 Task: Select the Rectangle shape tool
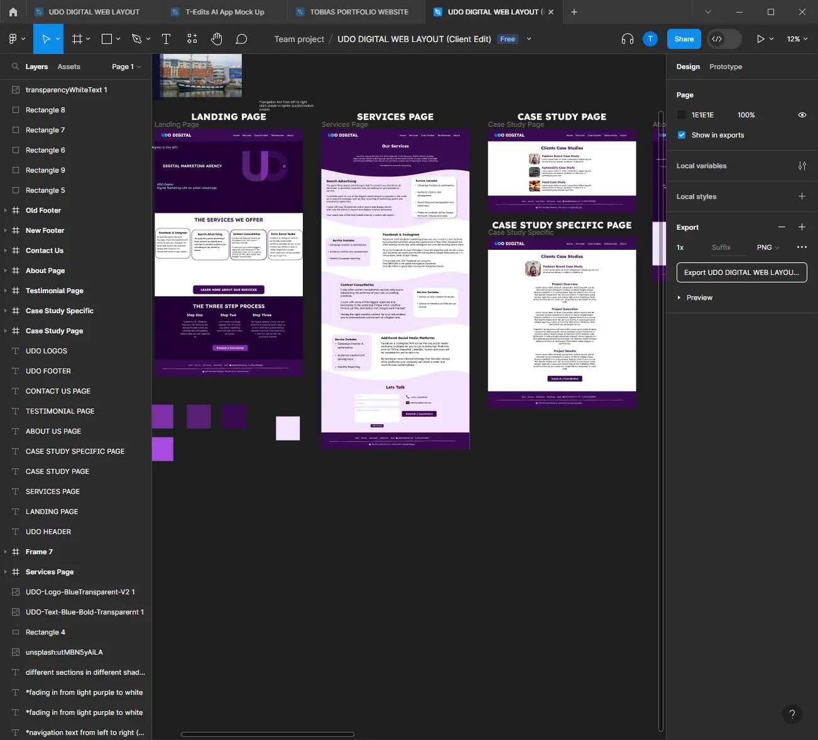[107, 39]
